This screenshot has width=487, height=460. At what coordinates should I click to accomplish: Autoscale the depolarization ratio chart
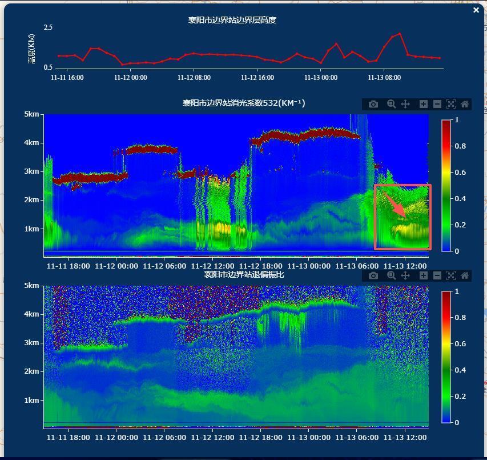451,275
